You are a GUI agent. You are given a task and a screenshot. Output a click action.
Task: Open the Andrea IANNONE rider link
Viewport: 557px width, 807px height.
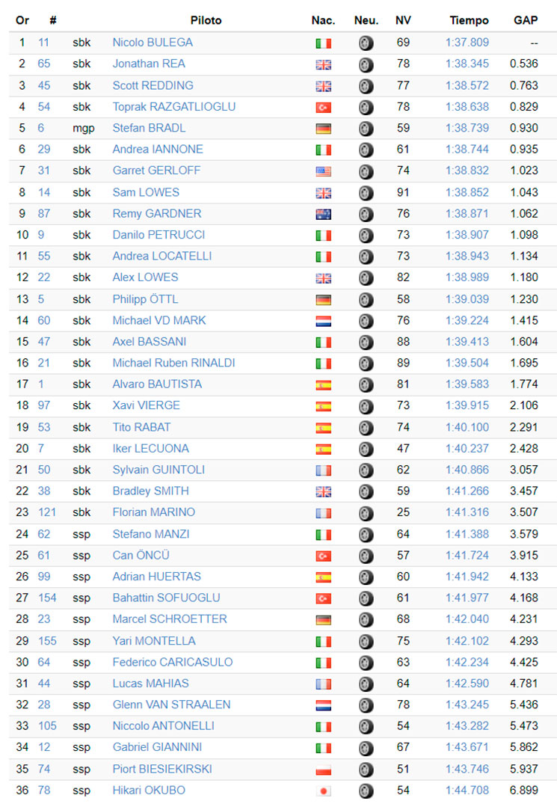click(158, 150)
